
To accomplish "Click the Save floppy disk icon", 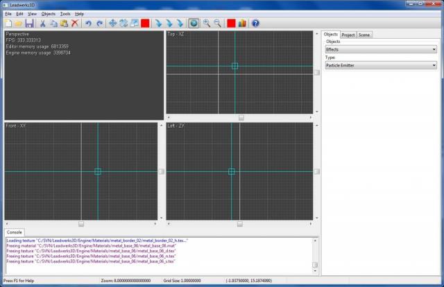I will point(29,23).
